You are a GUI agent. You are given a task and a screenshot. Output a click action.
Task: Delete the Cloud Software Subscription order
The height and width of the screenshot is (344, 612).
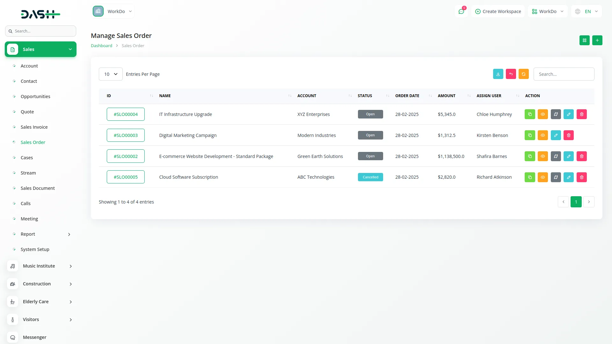[581, 177]
